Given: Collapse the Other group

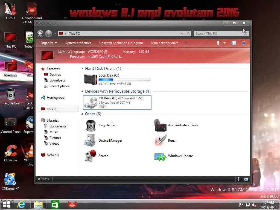Looking at the screenshot, I should [82, 114].
